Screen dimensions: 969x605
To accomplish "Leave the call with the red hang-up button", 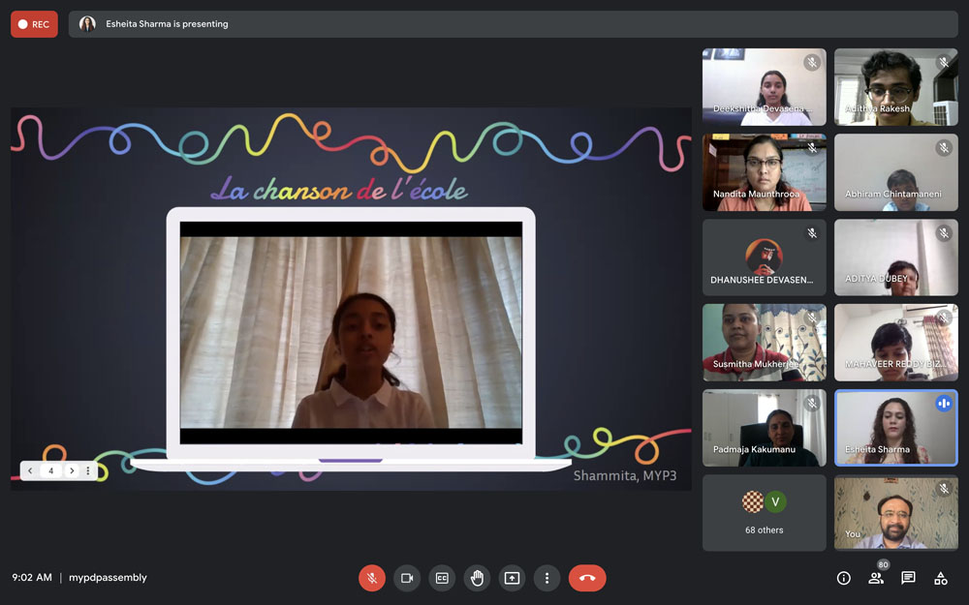I will [x=587, y=578].
